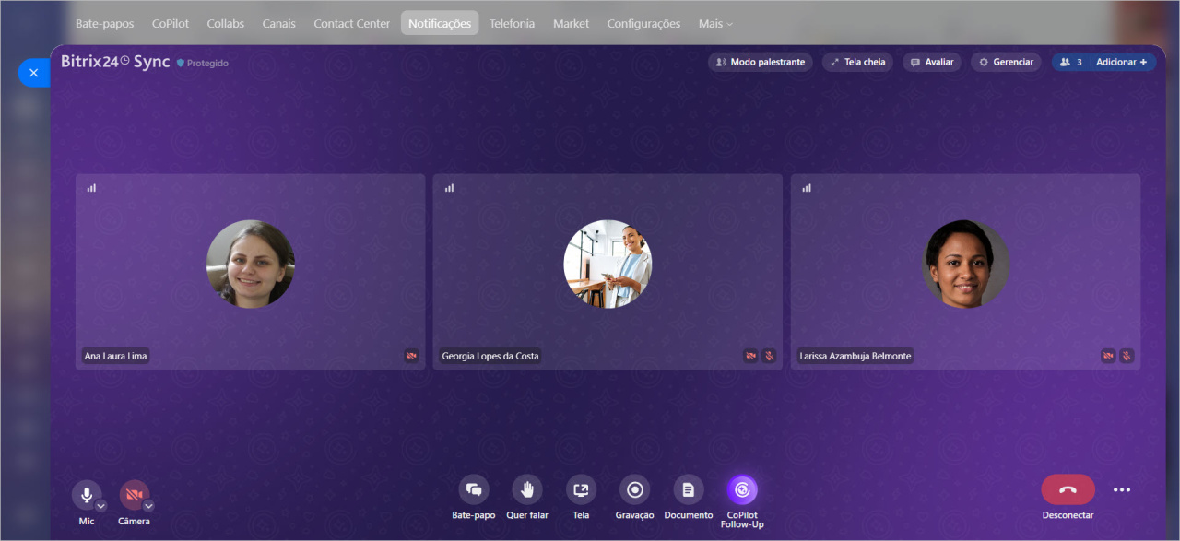
Task: Go to the Canais tab
Action: (x=279, y=23)
